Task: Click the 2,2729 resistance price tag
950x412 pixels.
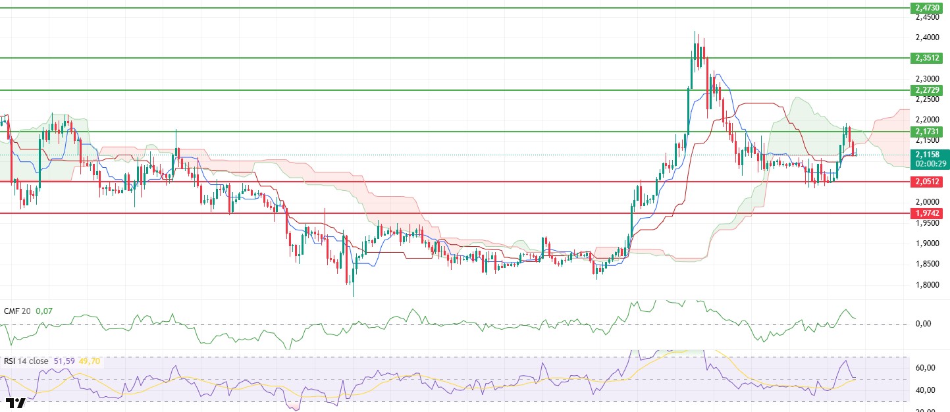Action: (929, 90)
